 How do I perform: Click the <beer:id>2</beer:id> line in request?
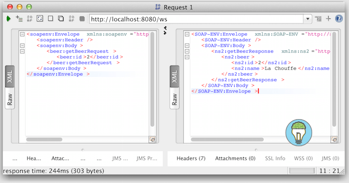[x=90, y=57]
